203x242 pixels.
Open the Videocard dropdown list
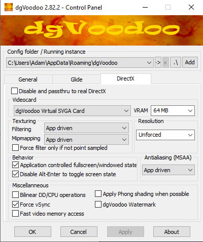(x=72, y=111)
